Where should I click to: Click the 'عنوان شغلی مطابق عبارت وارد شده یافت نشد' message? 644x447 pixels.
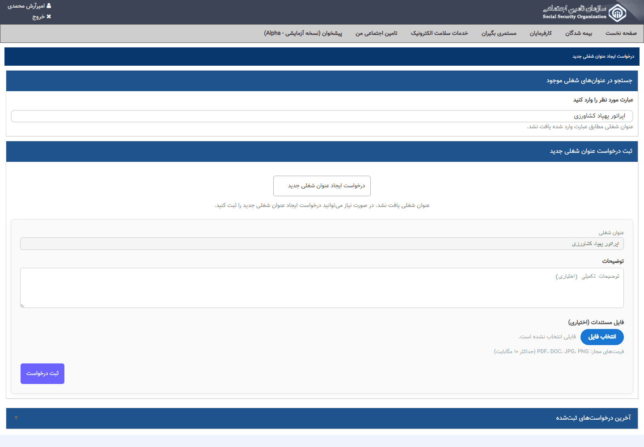pyautogui.click(x=580, y=127)
